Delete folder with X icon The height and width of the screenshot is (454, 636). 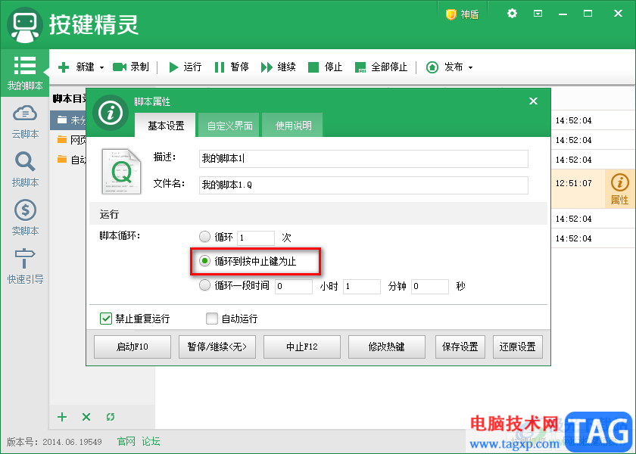click(86, 417)
